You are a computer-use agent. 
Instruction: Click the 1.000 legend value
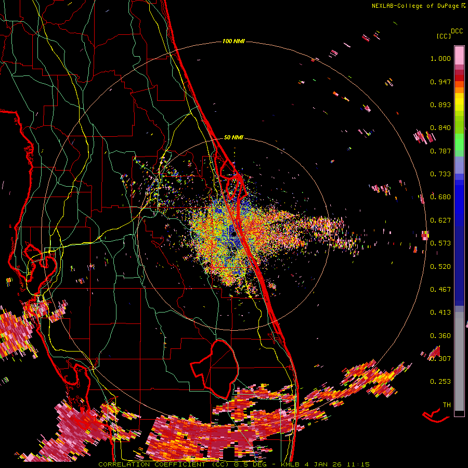[x=440, y=58]
